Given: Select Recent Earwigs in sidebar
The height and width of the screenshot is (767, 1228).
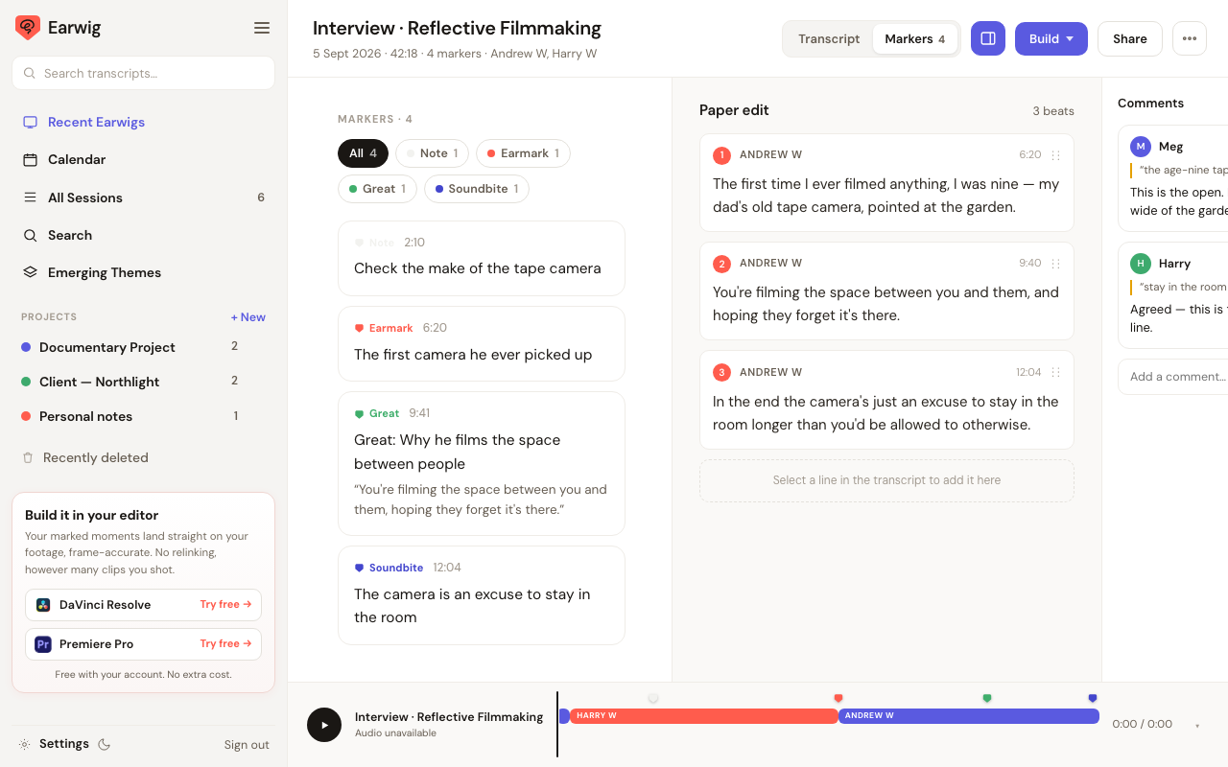Looking at the screenshot, I should point(144,122).
